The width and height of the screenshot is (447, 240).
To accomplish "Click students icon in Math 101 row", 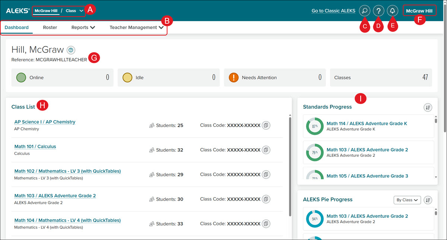I will (x=152, y=150).
